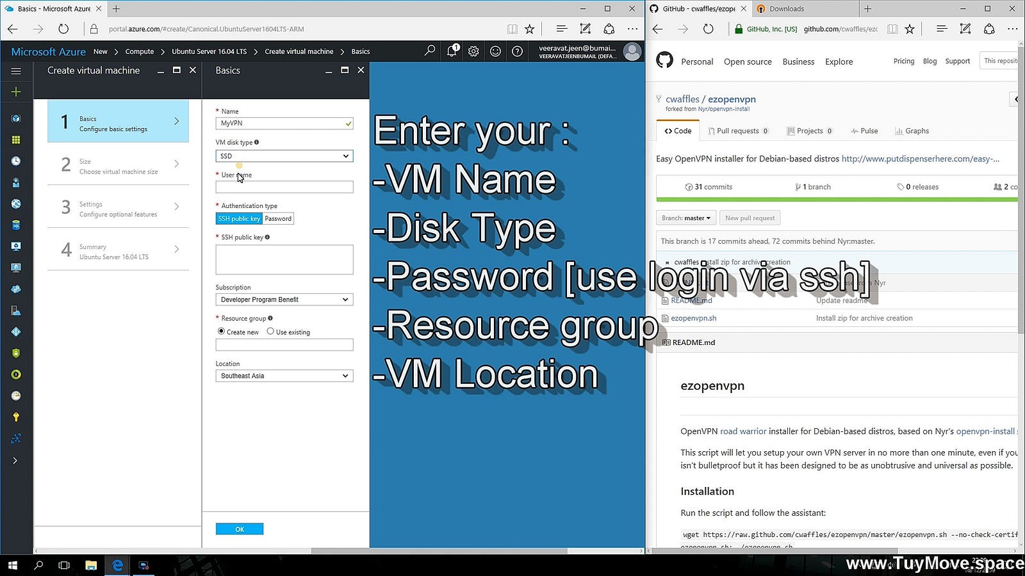This screenshot has width=1025, height=576.
Task: Click 1 branch link on GitHub
Action: [x=813, y=187]
